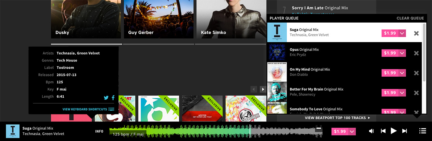The width and height of the screenshot is (432, 141).
Task: Share track on Twitter
Action: click(x=106, y=98)
